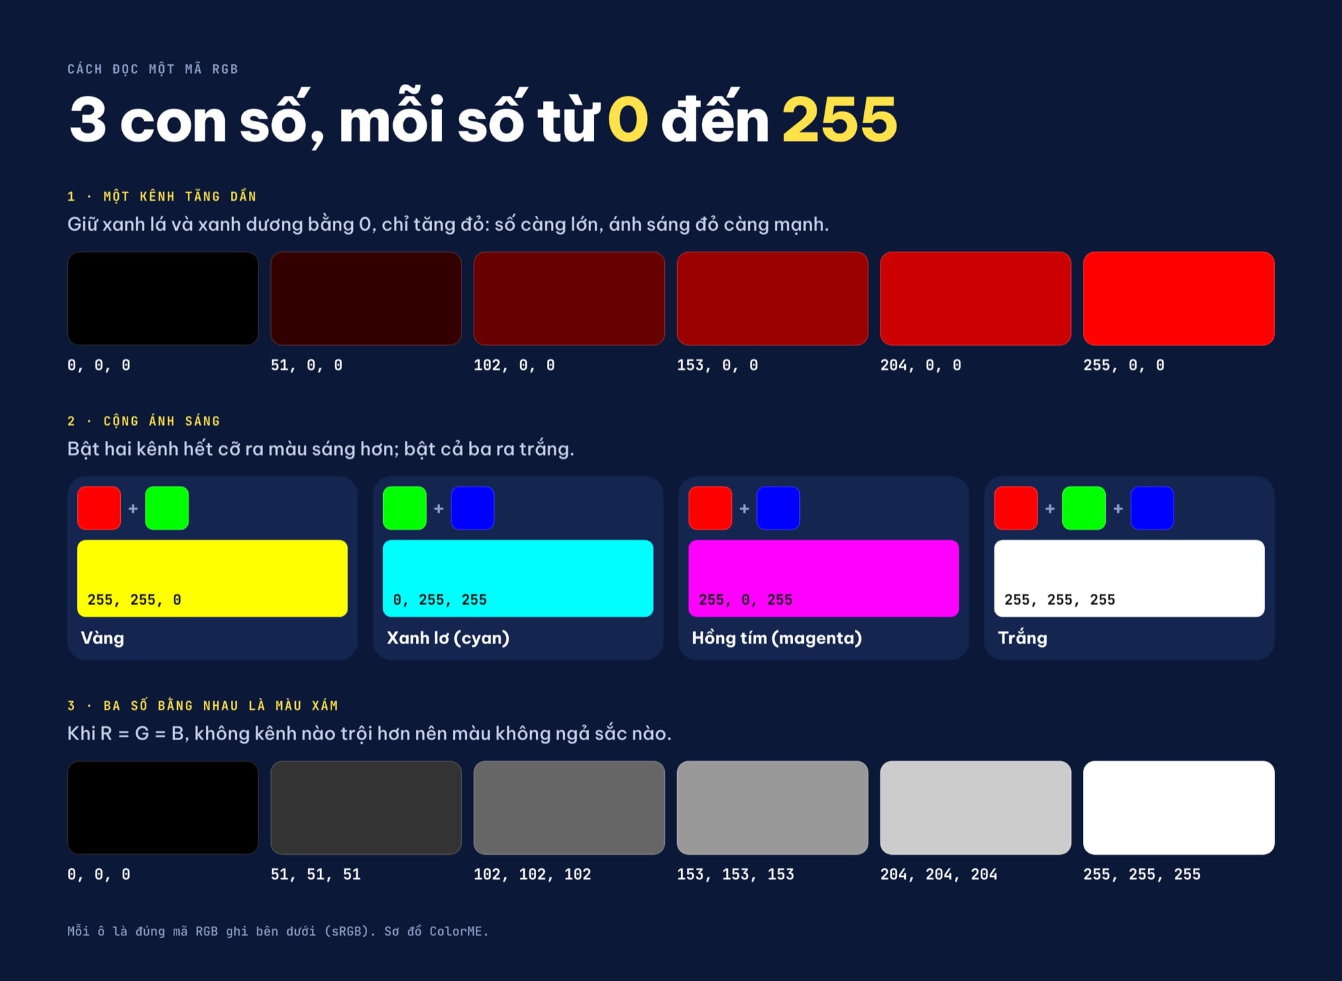Pick the 153, 0, 0 red swatch
Screen dimensions: 1342x981
click(772, 299)
